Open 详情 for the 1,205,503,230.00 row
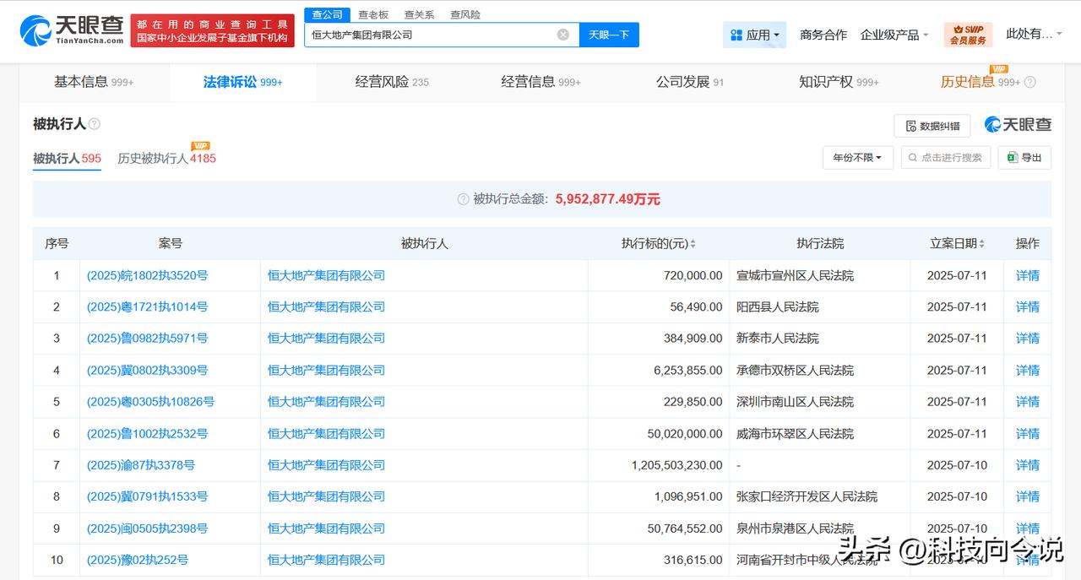The width and height of the screenshot is (1081, 580). click(1028, 465)
